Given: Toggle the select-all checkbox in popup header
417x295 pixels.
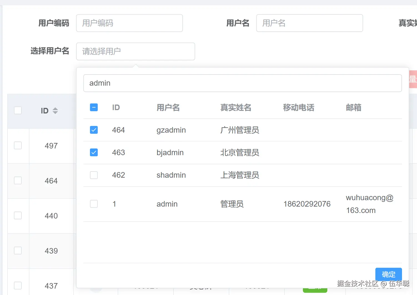Looking at the screenshot, I should point(94,107).
